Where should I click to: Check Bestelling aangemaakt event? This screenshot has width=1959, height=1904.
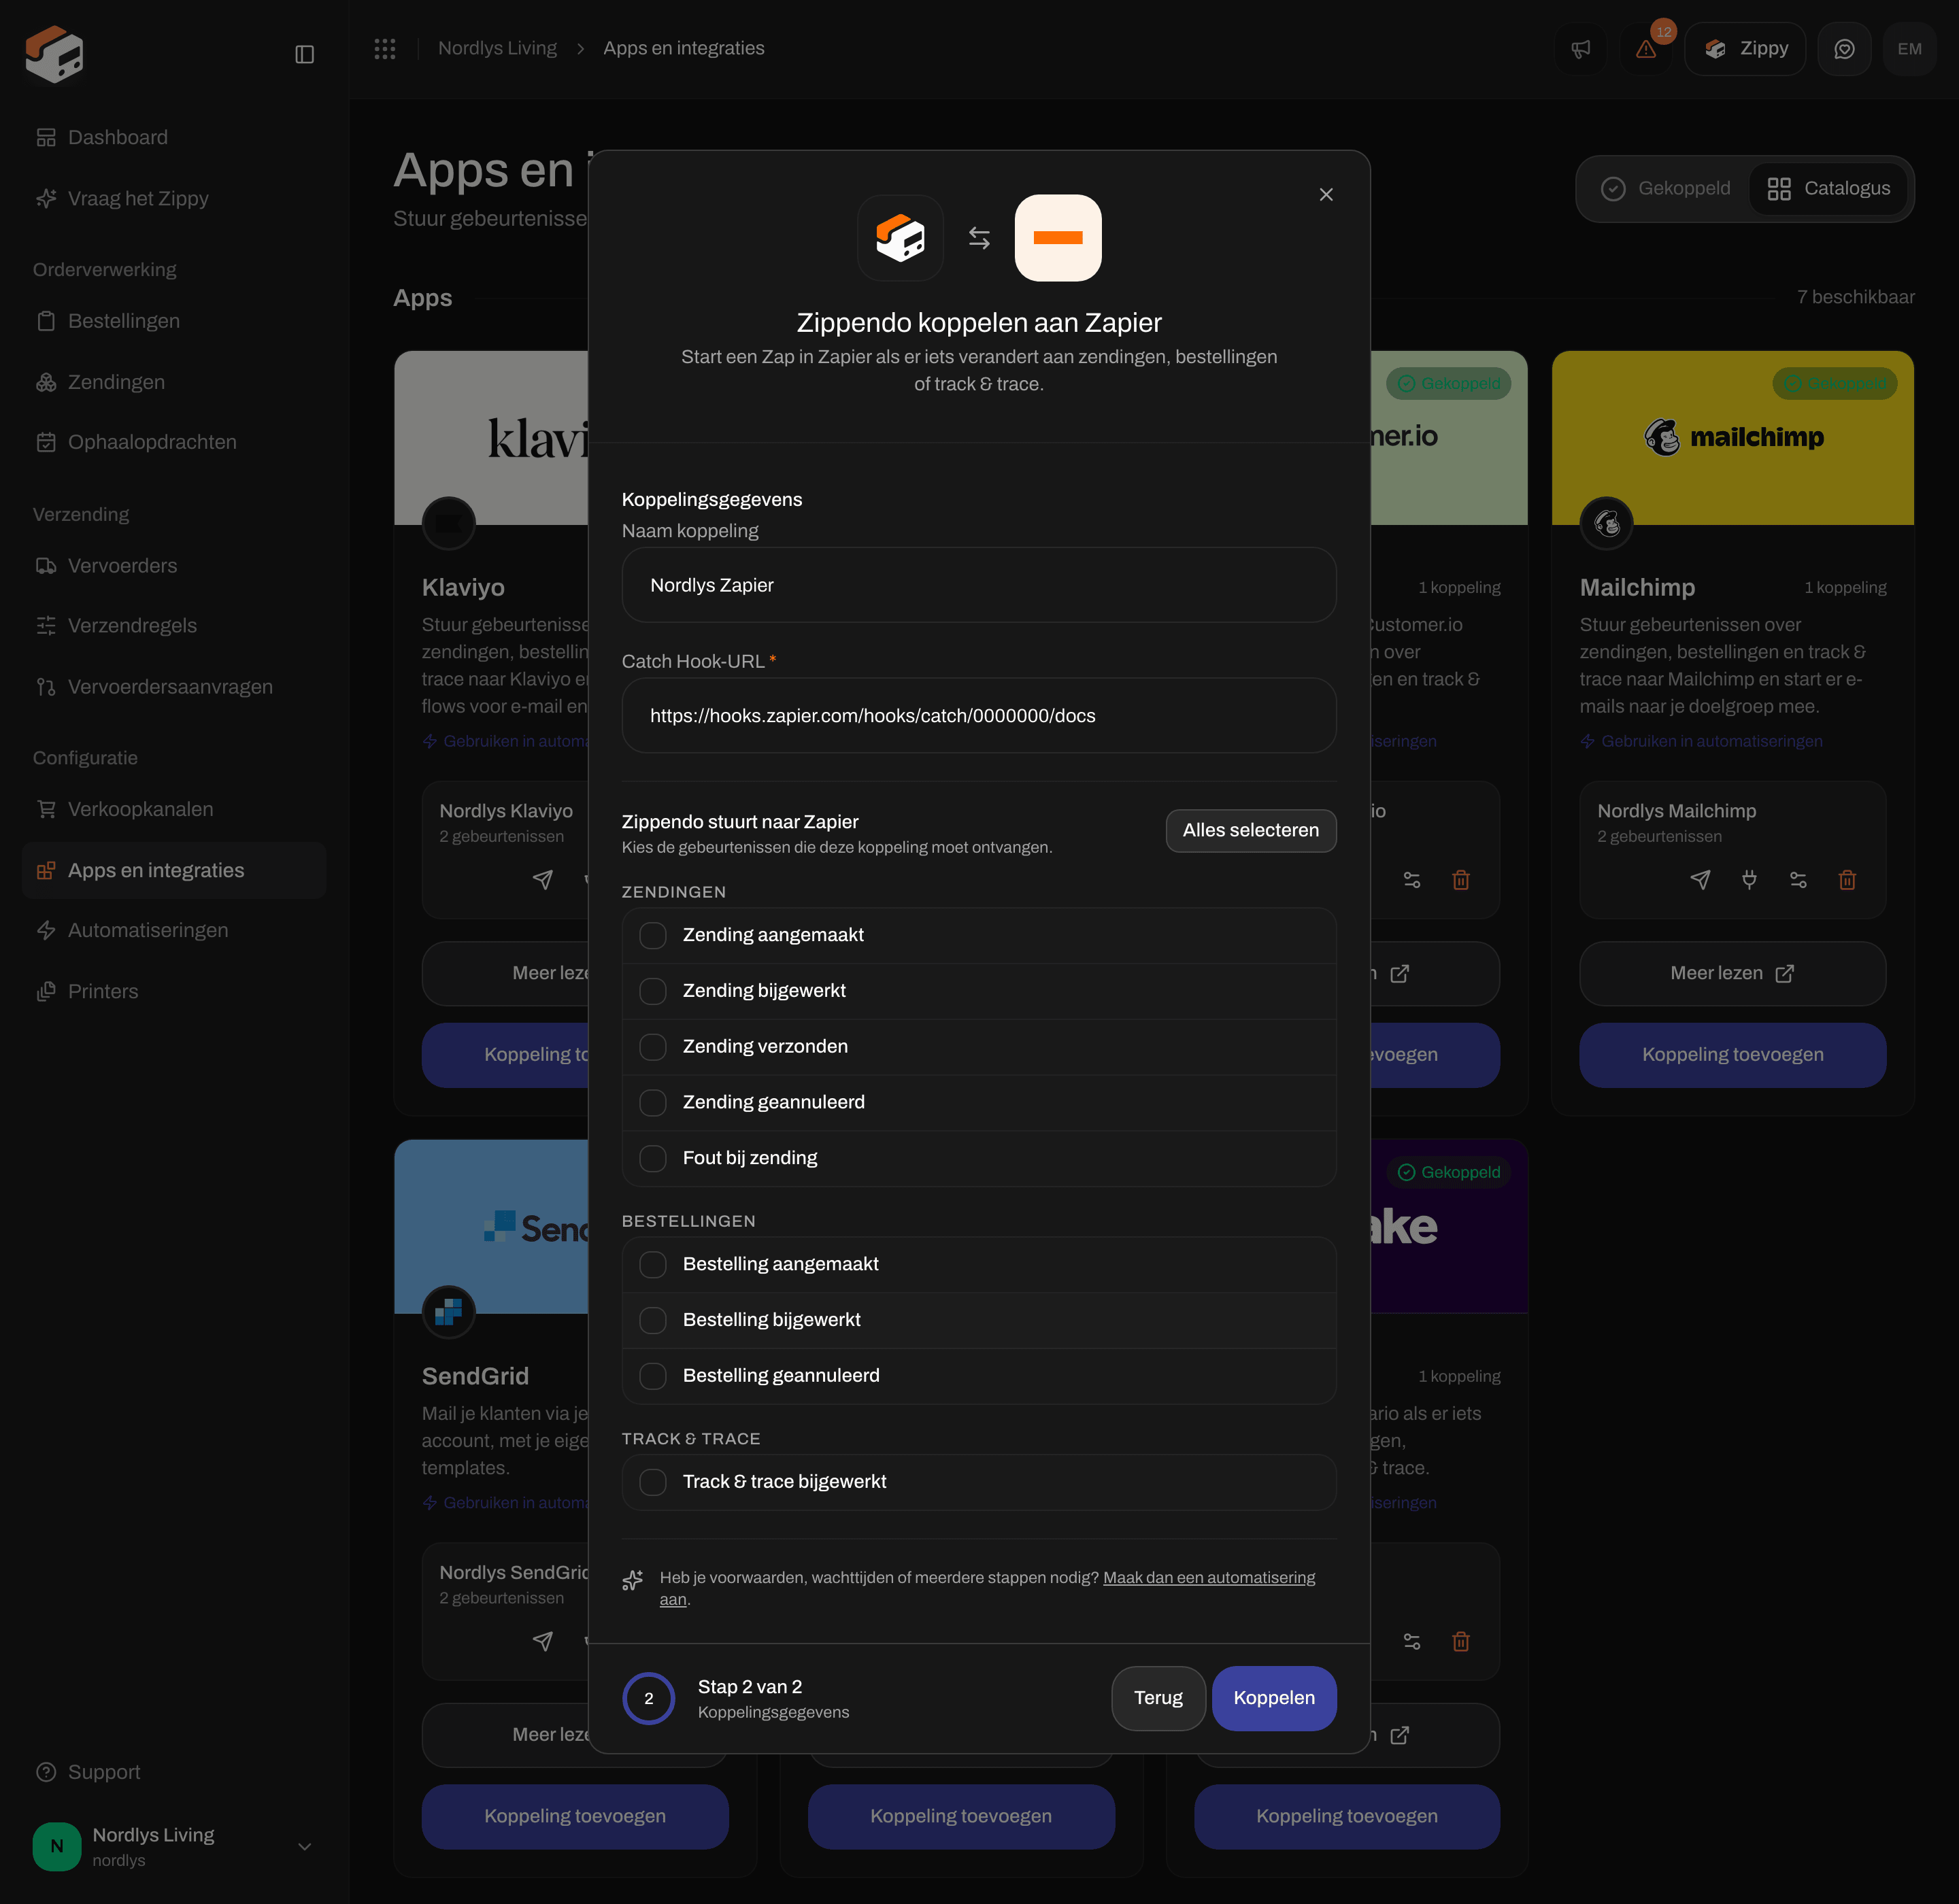[x=653, y=1265]
